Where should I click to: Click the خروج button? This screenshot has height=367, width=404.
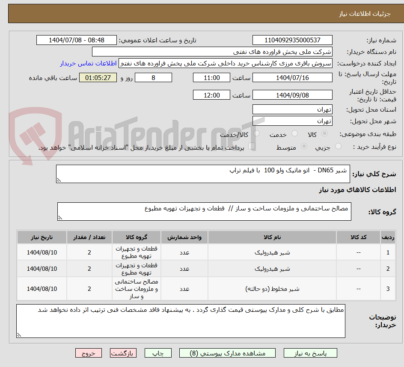(x=89, y=353)
